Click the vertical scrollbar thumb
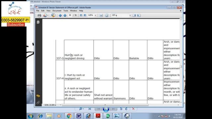212x119 pixels. point(181,67)
